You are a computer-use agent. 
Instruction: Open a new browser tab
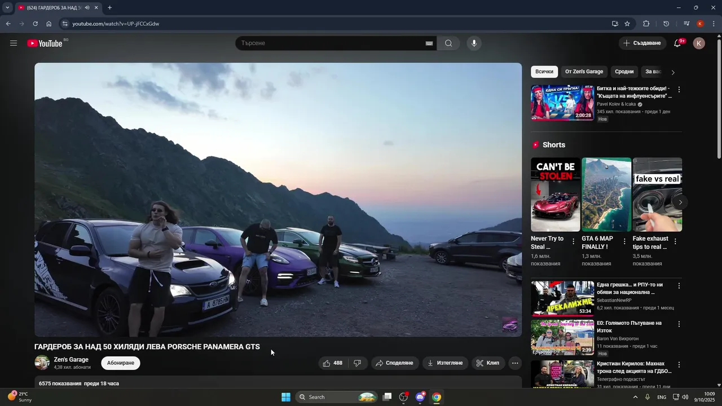(x=109, y=8)
